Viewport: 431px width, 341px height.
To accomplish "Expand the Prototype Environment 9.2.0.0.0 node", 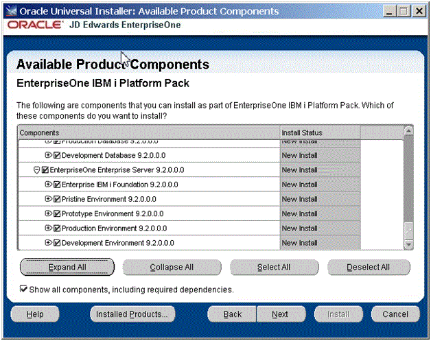I will coord(48,213).
